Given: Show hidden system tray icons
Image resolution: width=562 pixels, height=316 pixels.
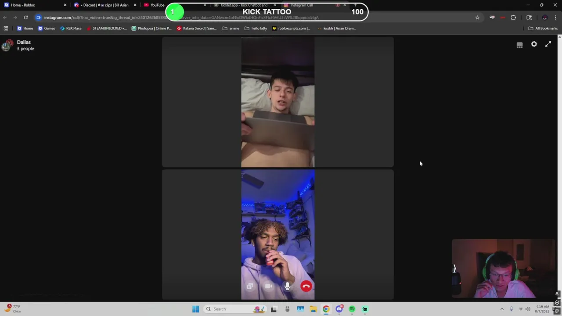Looking at the screenshot, I should point(502,309).
